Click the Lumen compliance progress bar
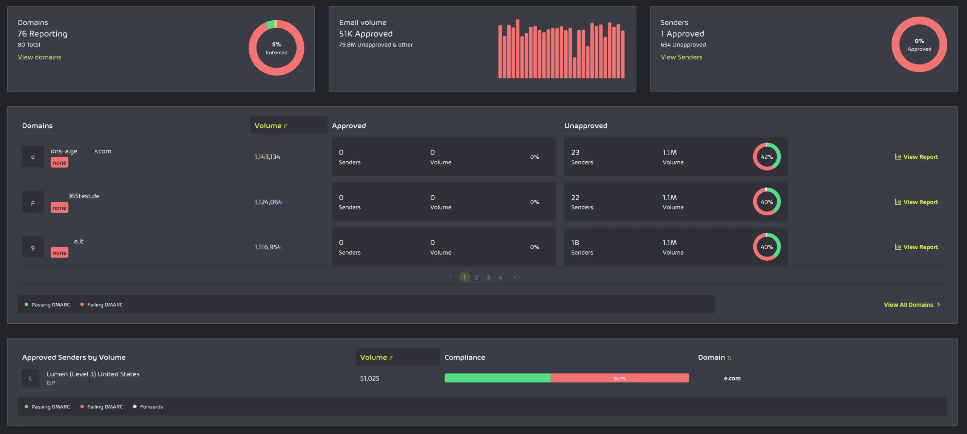This screenshot has width=967, height=434. click(567, 378)
